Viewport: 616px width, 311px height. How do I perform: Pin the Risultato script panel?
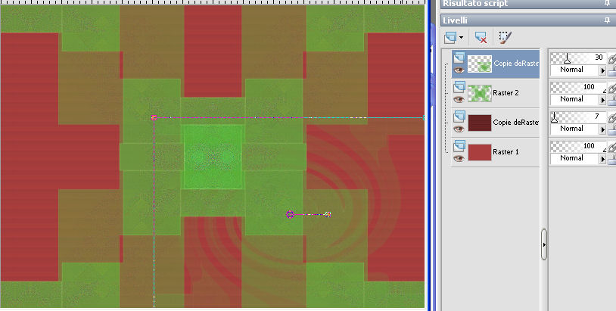(x=607, y=3)
